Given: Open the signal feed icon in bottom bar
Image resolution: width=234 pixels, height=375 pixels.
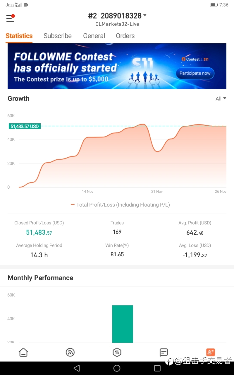Looking at the screenshot, I should coord(70,352).
